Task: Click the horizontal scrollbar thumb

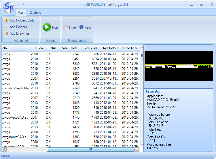Action: coord(91,149)
